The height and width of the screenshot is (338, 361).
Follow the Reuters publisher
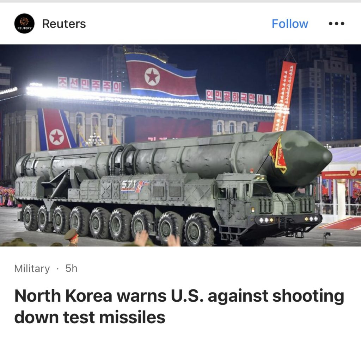click(x=290, y=24)
